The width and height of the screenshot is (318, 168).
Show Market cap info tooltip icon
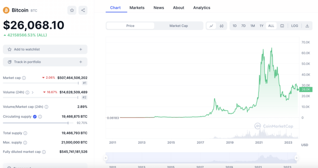pyautogui.click(x=24, y=78)
